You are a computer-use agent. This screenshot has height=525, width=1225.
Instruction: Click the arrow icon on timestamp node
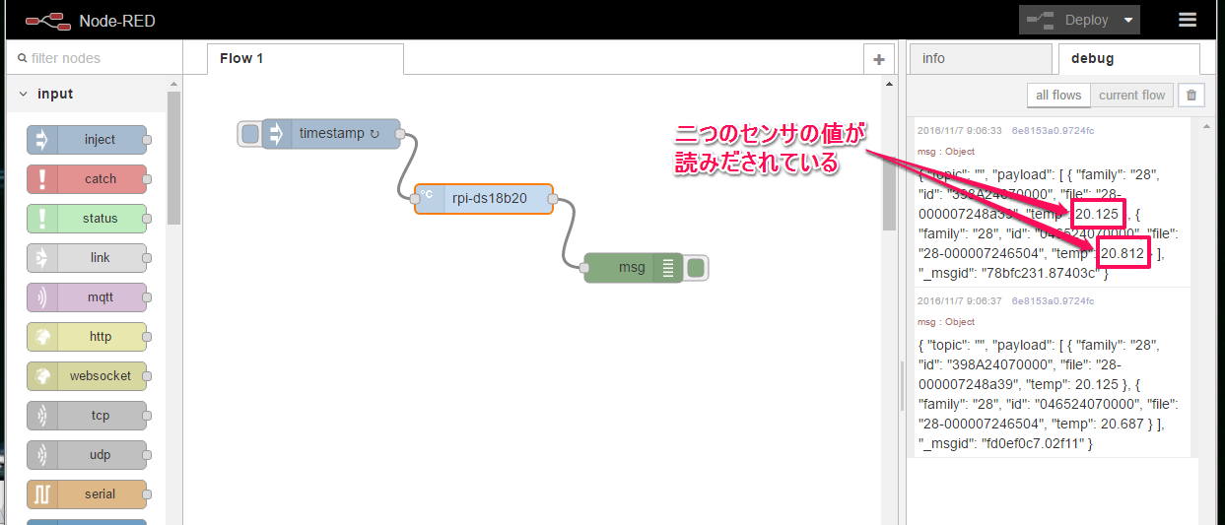(277, 133)
